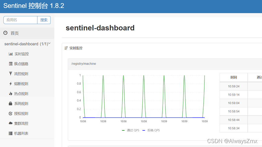Click the /registry/machine resource header
Viewport: 262px width, 147px height.
[165, 64]
